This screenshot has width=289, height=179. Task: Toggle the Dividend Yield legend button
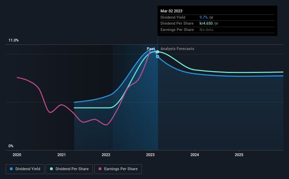pyautogui.click(x=25, y=169)
